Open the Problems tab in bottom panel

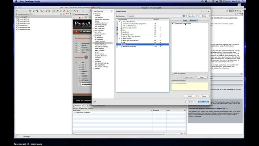click(x=79, y=106)
